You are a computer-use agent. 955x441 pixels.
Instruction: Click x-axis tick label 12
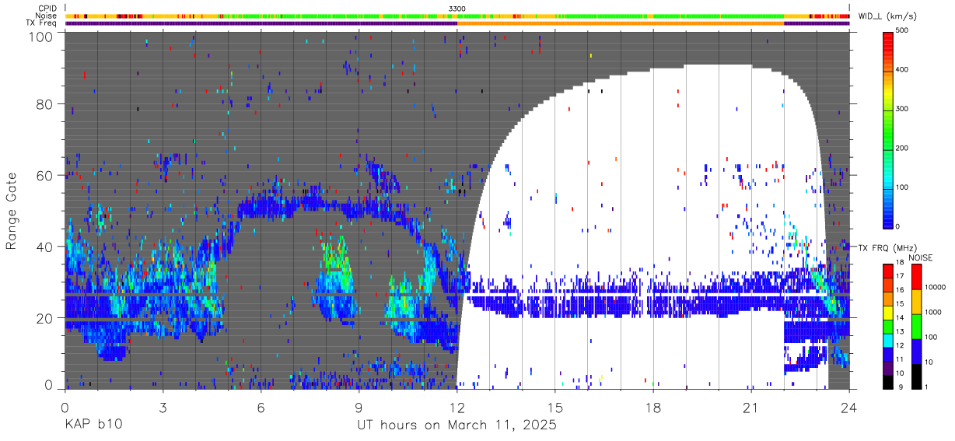[x=457, y=408]
